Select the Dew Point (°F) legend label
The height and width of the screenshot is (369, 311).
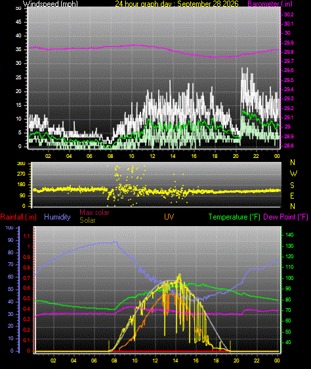(x=286, y=217)
